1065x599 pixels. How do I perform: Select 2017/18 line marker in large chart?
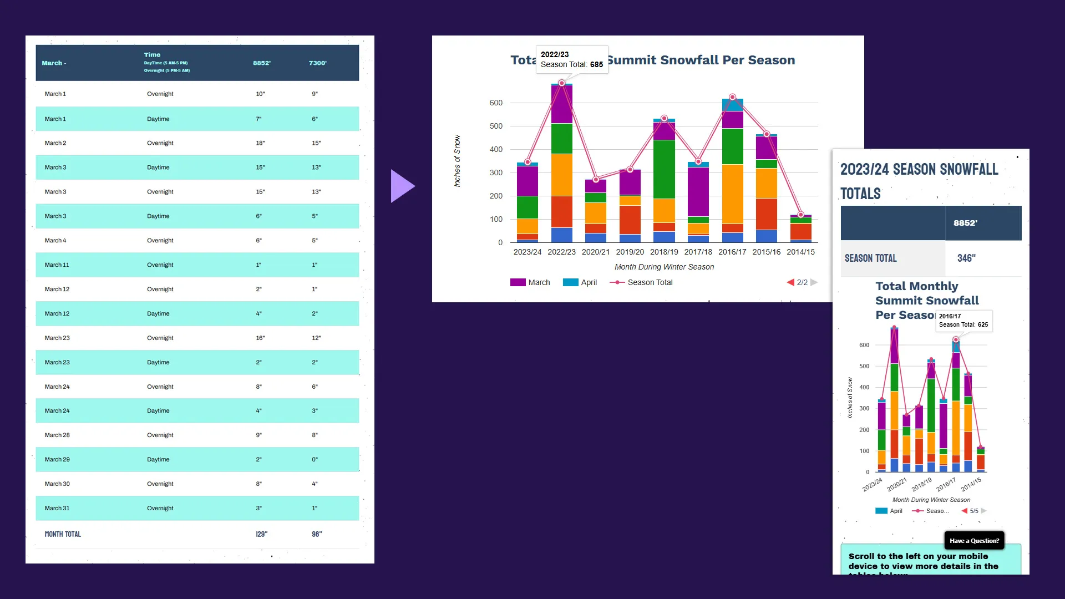(x=698, y=162)
